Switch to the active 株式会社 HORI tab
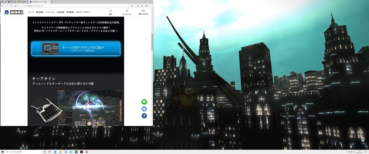Image resolution: width=369 pixels, height=154 pixels. [40, 2]
